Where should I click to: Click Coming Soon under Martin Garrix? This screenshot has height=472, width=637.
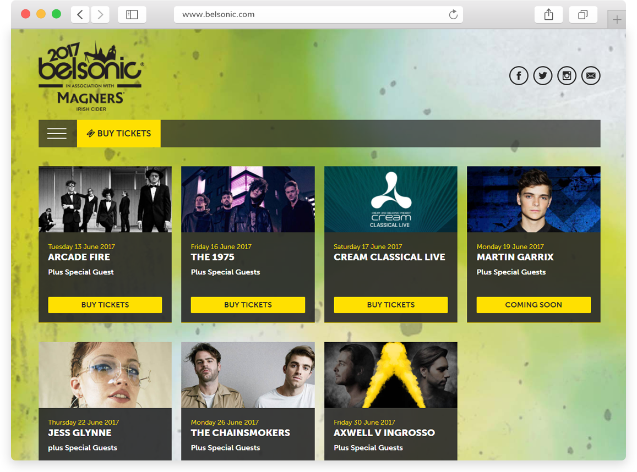(x=533, y=305)
